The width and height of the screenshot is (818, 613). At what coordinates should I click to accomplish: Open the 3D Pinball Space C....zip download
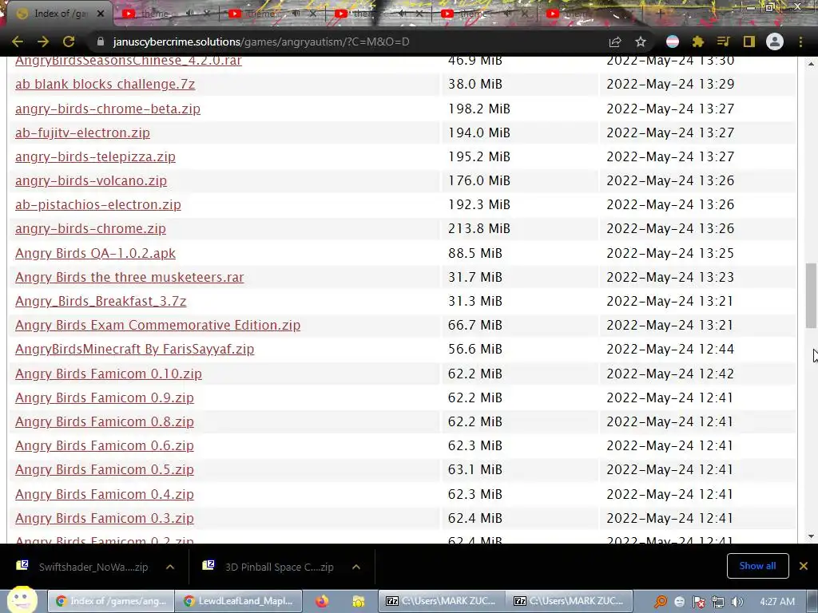click(x=269, y=567)
